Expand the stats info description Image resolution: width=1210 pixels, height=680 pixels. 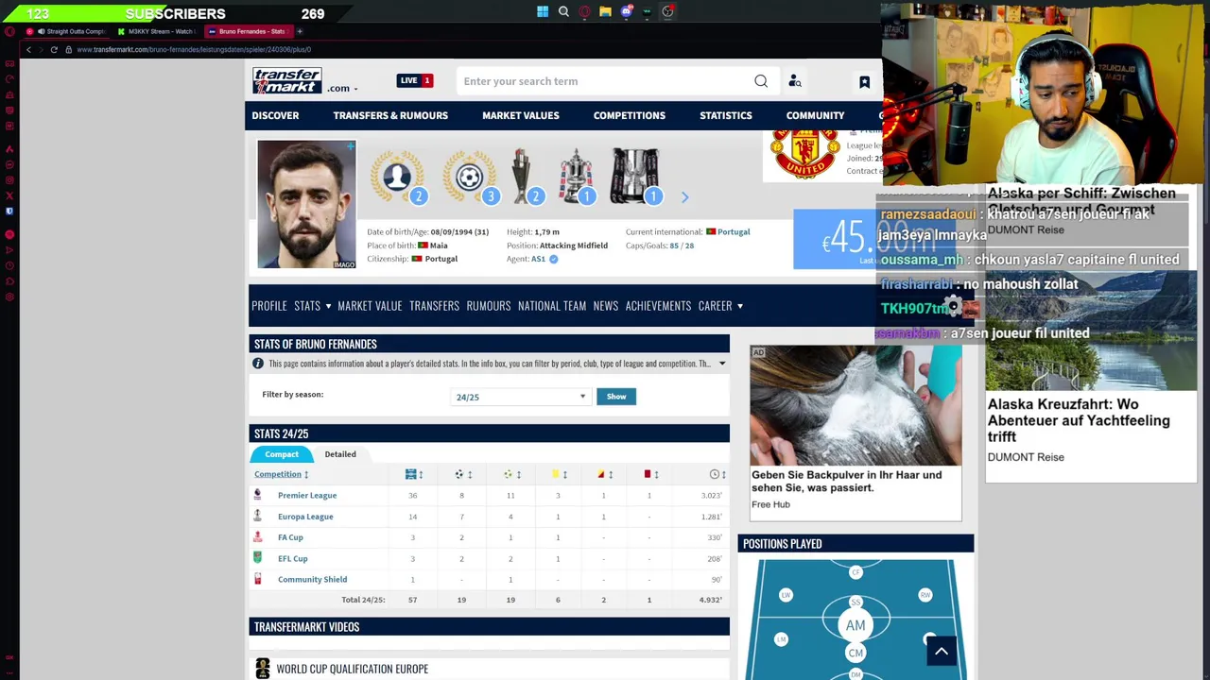click(722, 364)
